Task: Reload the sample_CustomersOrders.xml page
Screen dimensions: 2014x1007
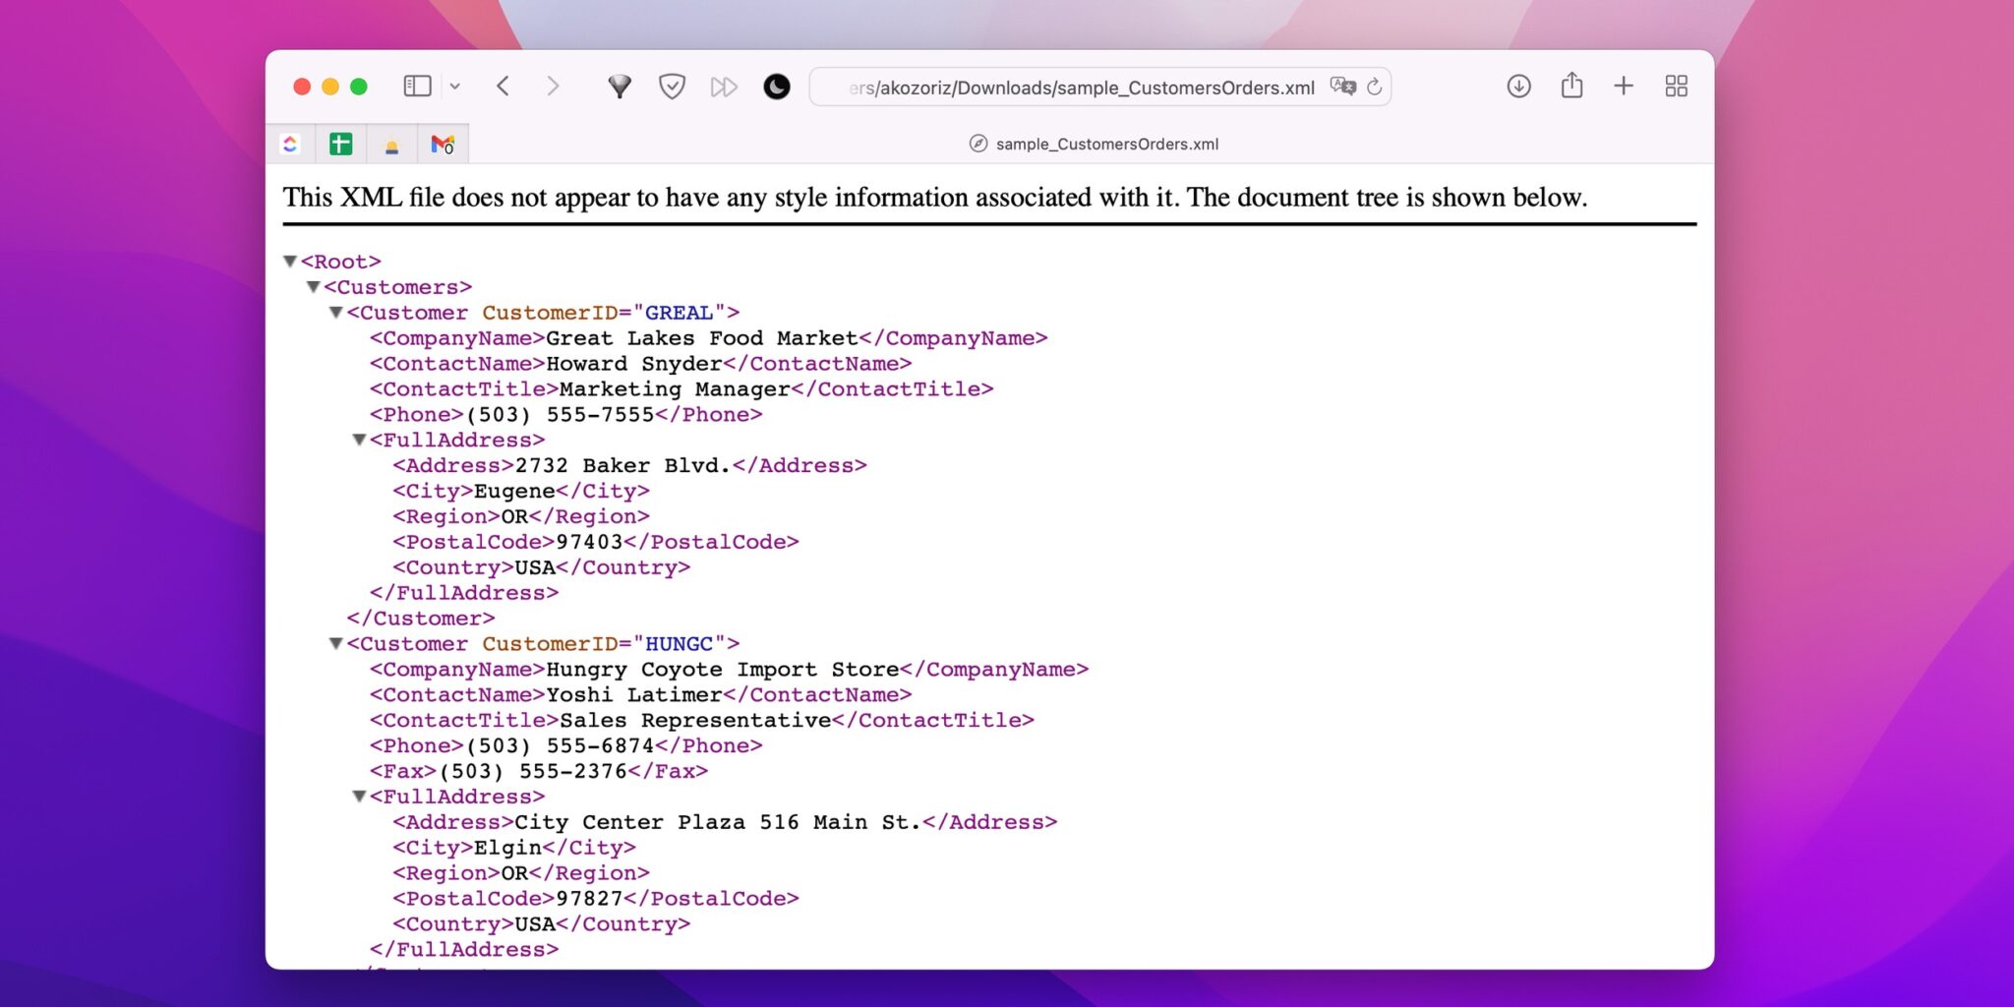Action: point(1376,87)
